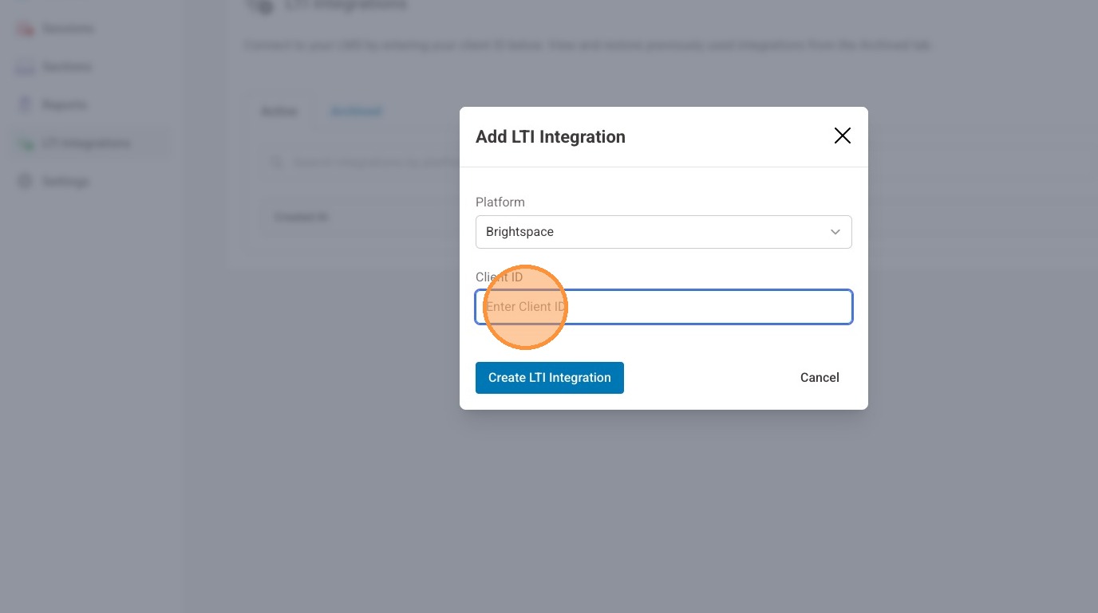Screen dimensions: 1098x613
Task: Click the search magnifier icon
Action: click(x=277, y=163)
